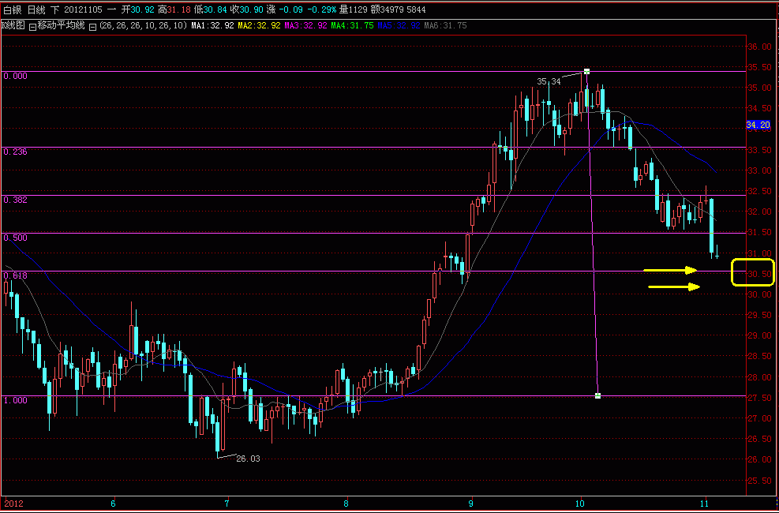
Task: Click month 8 on the time axis
Action: pos(346,504)
